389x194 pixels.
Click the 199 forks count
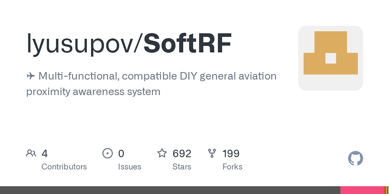(x=231, y=154)
